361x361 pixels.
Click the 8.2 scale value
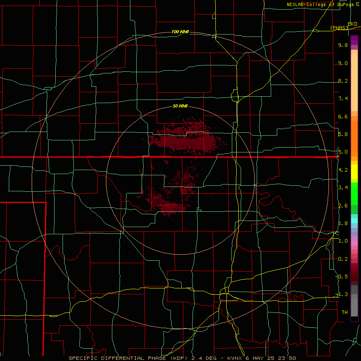click(x=343, y=81)
